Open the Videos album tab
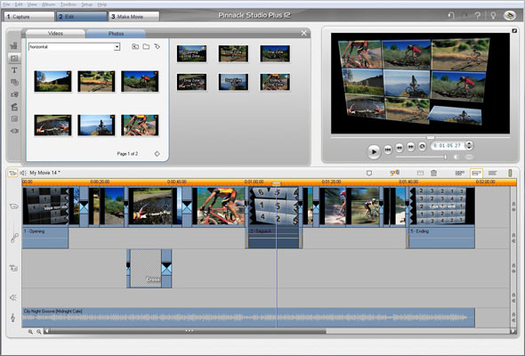 pos(55,34)
